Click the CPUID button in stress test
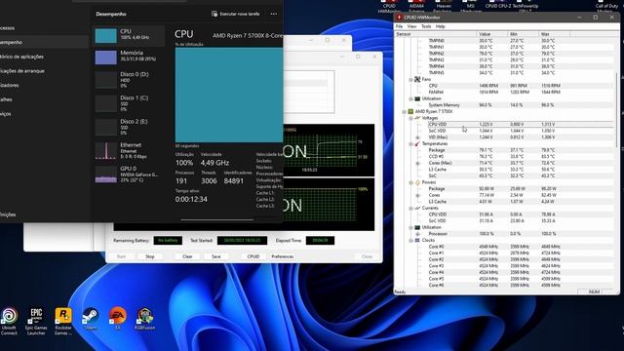This screenshot has height=351, width=624. point(253,256)
